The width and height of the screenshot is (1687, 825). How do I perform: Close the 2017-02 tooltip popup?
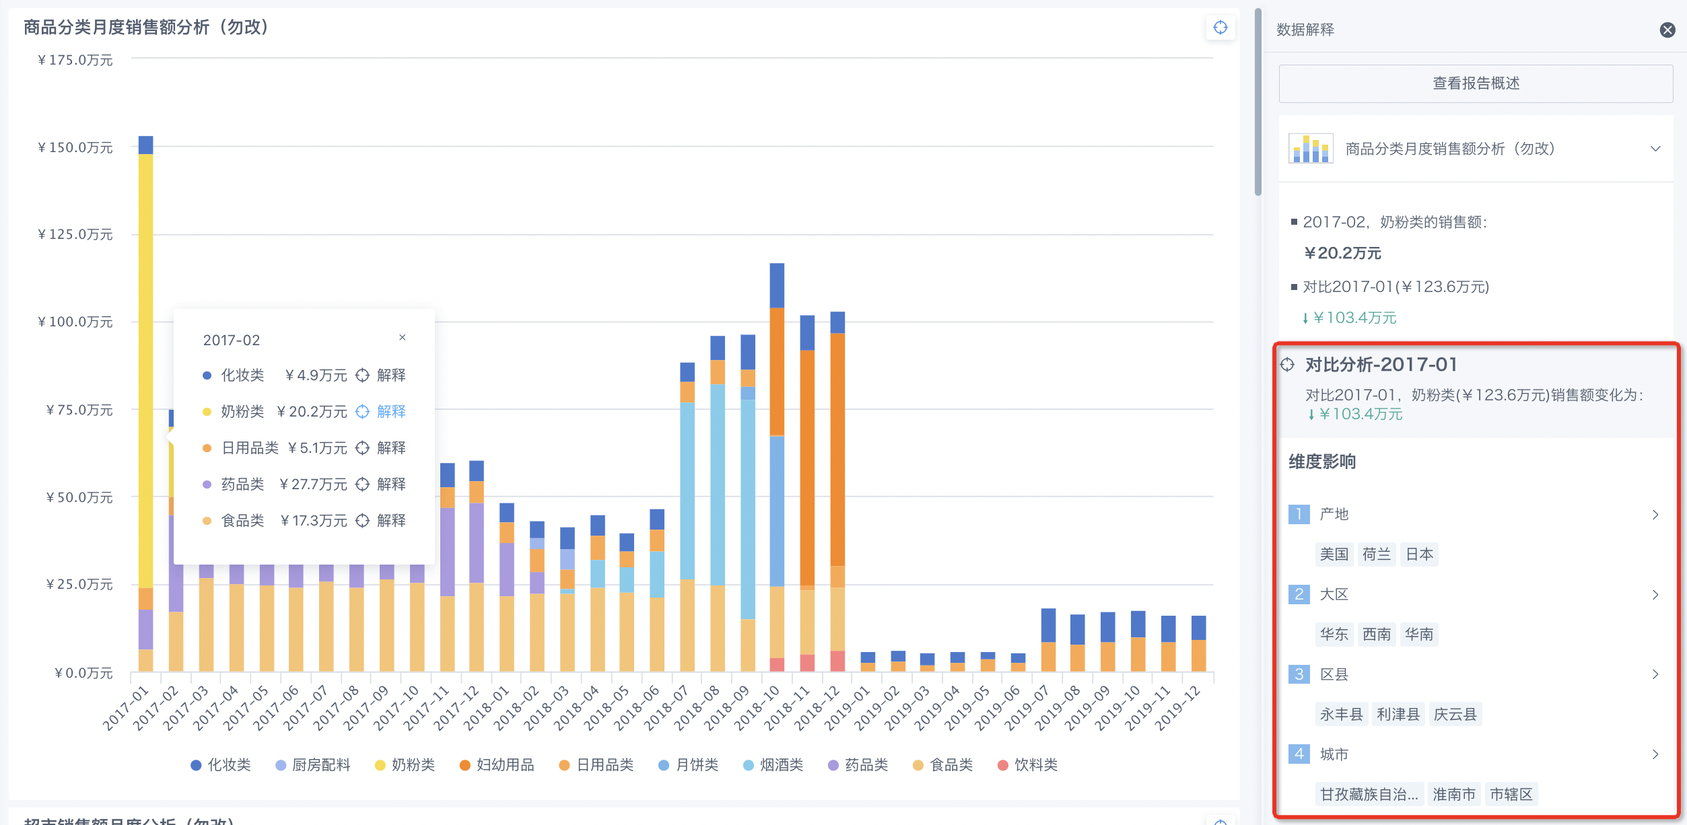click(x=402, y=337)
